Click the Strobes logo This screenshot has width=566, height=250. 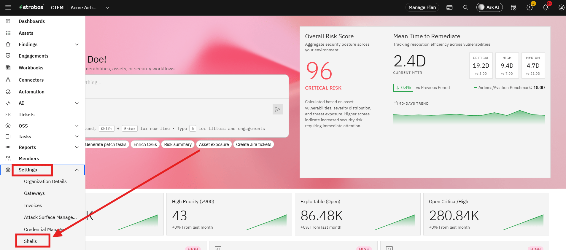pyautogui.click(x=31, y=7)
